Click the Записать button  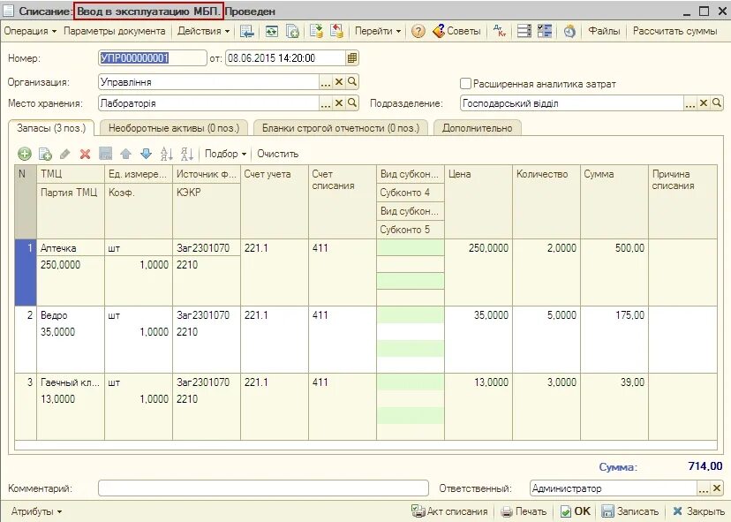coord(630,511)
